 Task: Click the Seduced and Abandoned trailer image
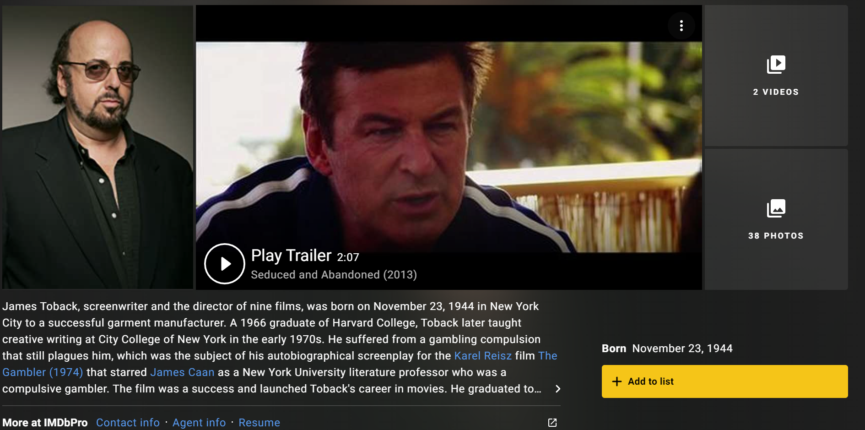[x=449, y=147]
